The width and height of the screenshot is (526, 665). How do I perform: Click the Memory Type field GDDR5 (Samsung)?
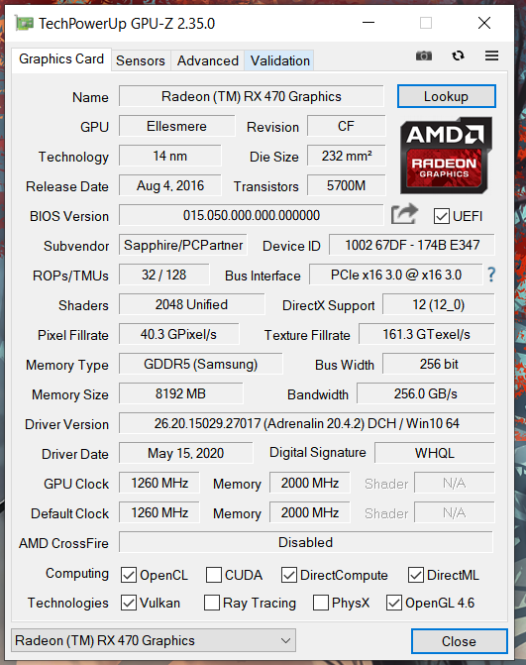click(x=201, y=364)
